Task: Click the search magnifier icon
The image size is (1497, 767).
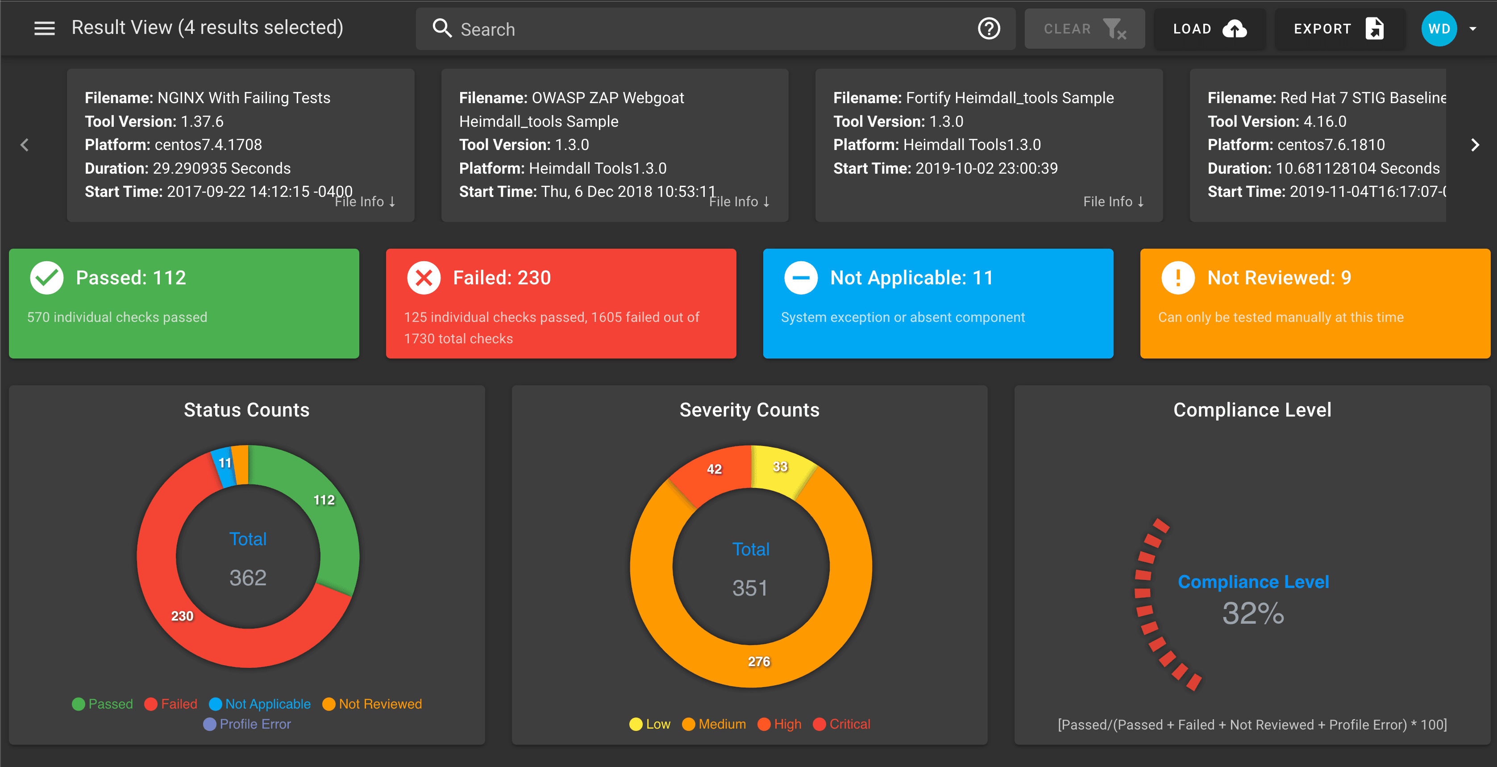Action: [x=442, y=29]
